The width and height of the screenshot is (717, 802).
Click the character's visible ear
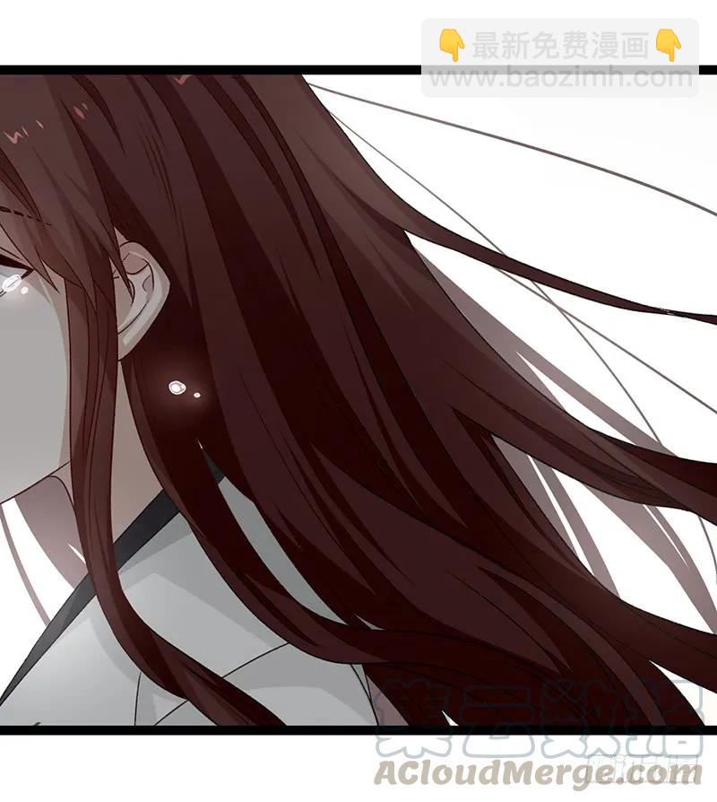(143, 296)
